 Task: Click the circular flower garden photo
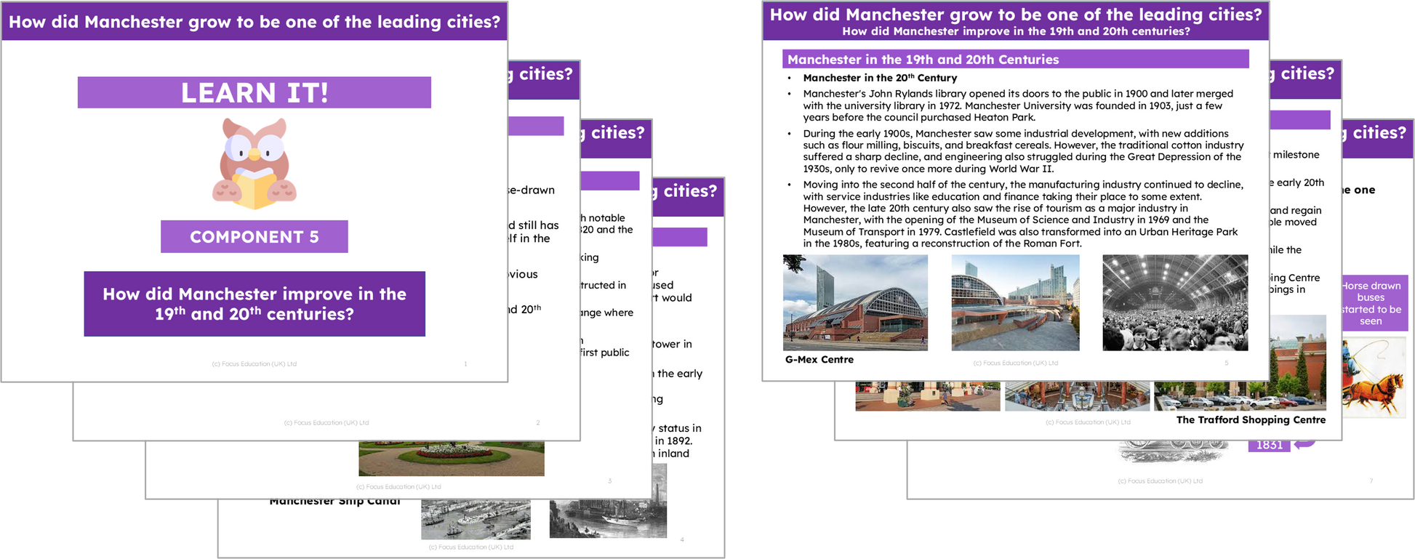coord(452,458)
